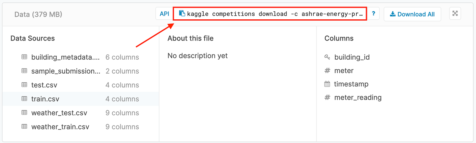Click the table icon next to test.csv
Viewport: 476px width, 143px height.
point(24,85)
